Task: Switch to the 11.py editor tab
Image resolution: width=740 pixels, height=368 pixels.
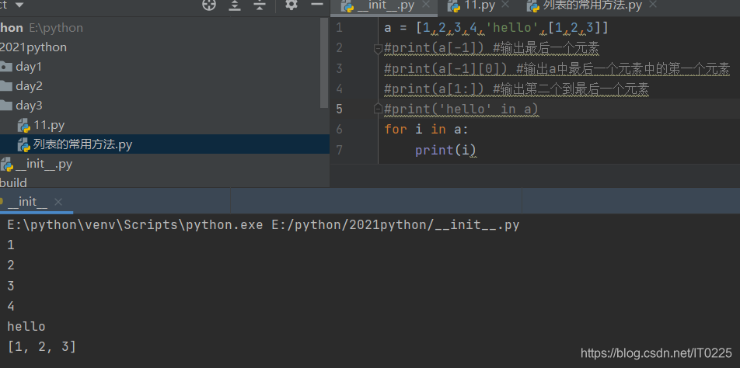Action: [480, 5]
